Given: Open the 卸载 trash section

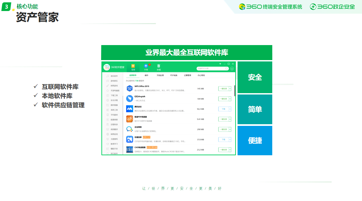Looking at the screenshot, I should tap(158, 67).
